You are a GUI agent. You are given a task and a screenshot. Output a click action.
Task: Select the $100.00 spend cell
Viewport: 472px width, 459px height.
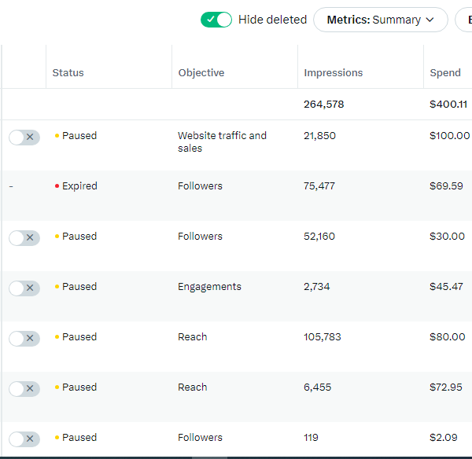[x=449, y=136]
